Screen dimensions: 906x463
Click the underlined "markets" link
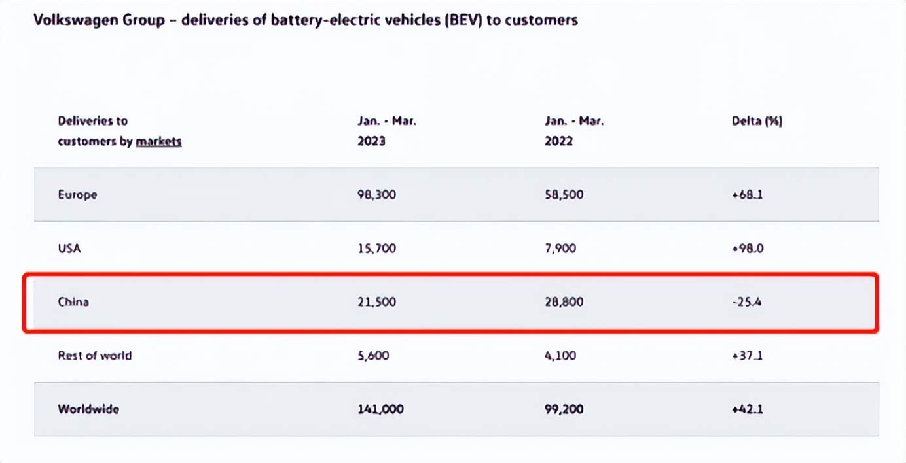pyautogui.click(x=158, y=141)
